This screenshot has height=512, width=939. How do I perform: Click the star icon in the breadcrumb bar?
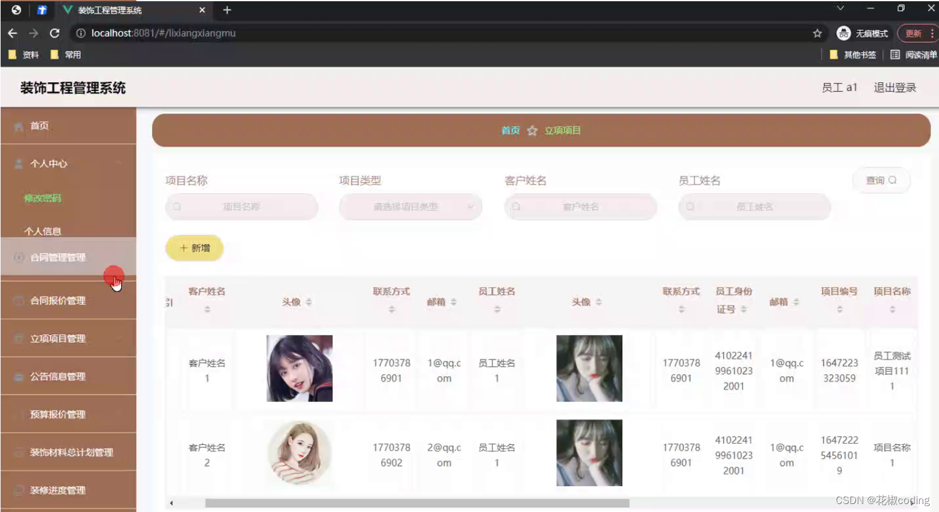click(x=532, y=130)
